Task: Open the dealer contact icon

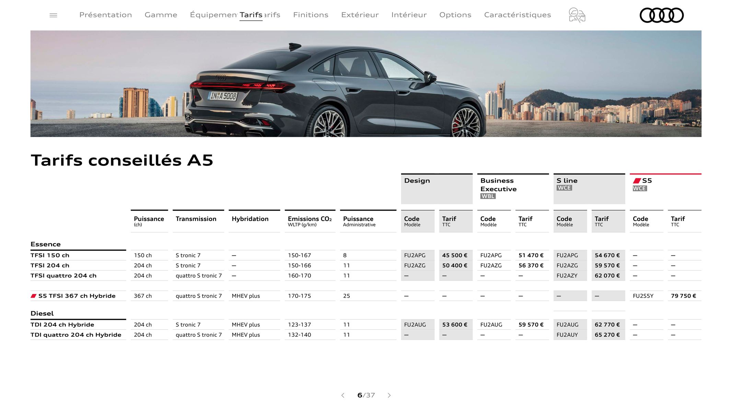Action: (577, 15)
